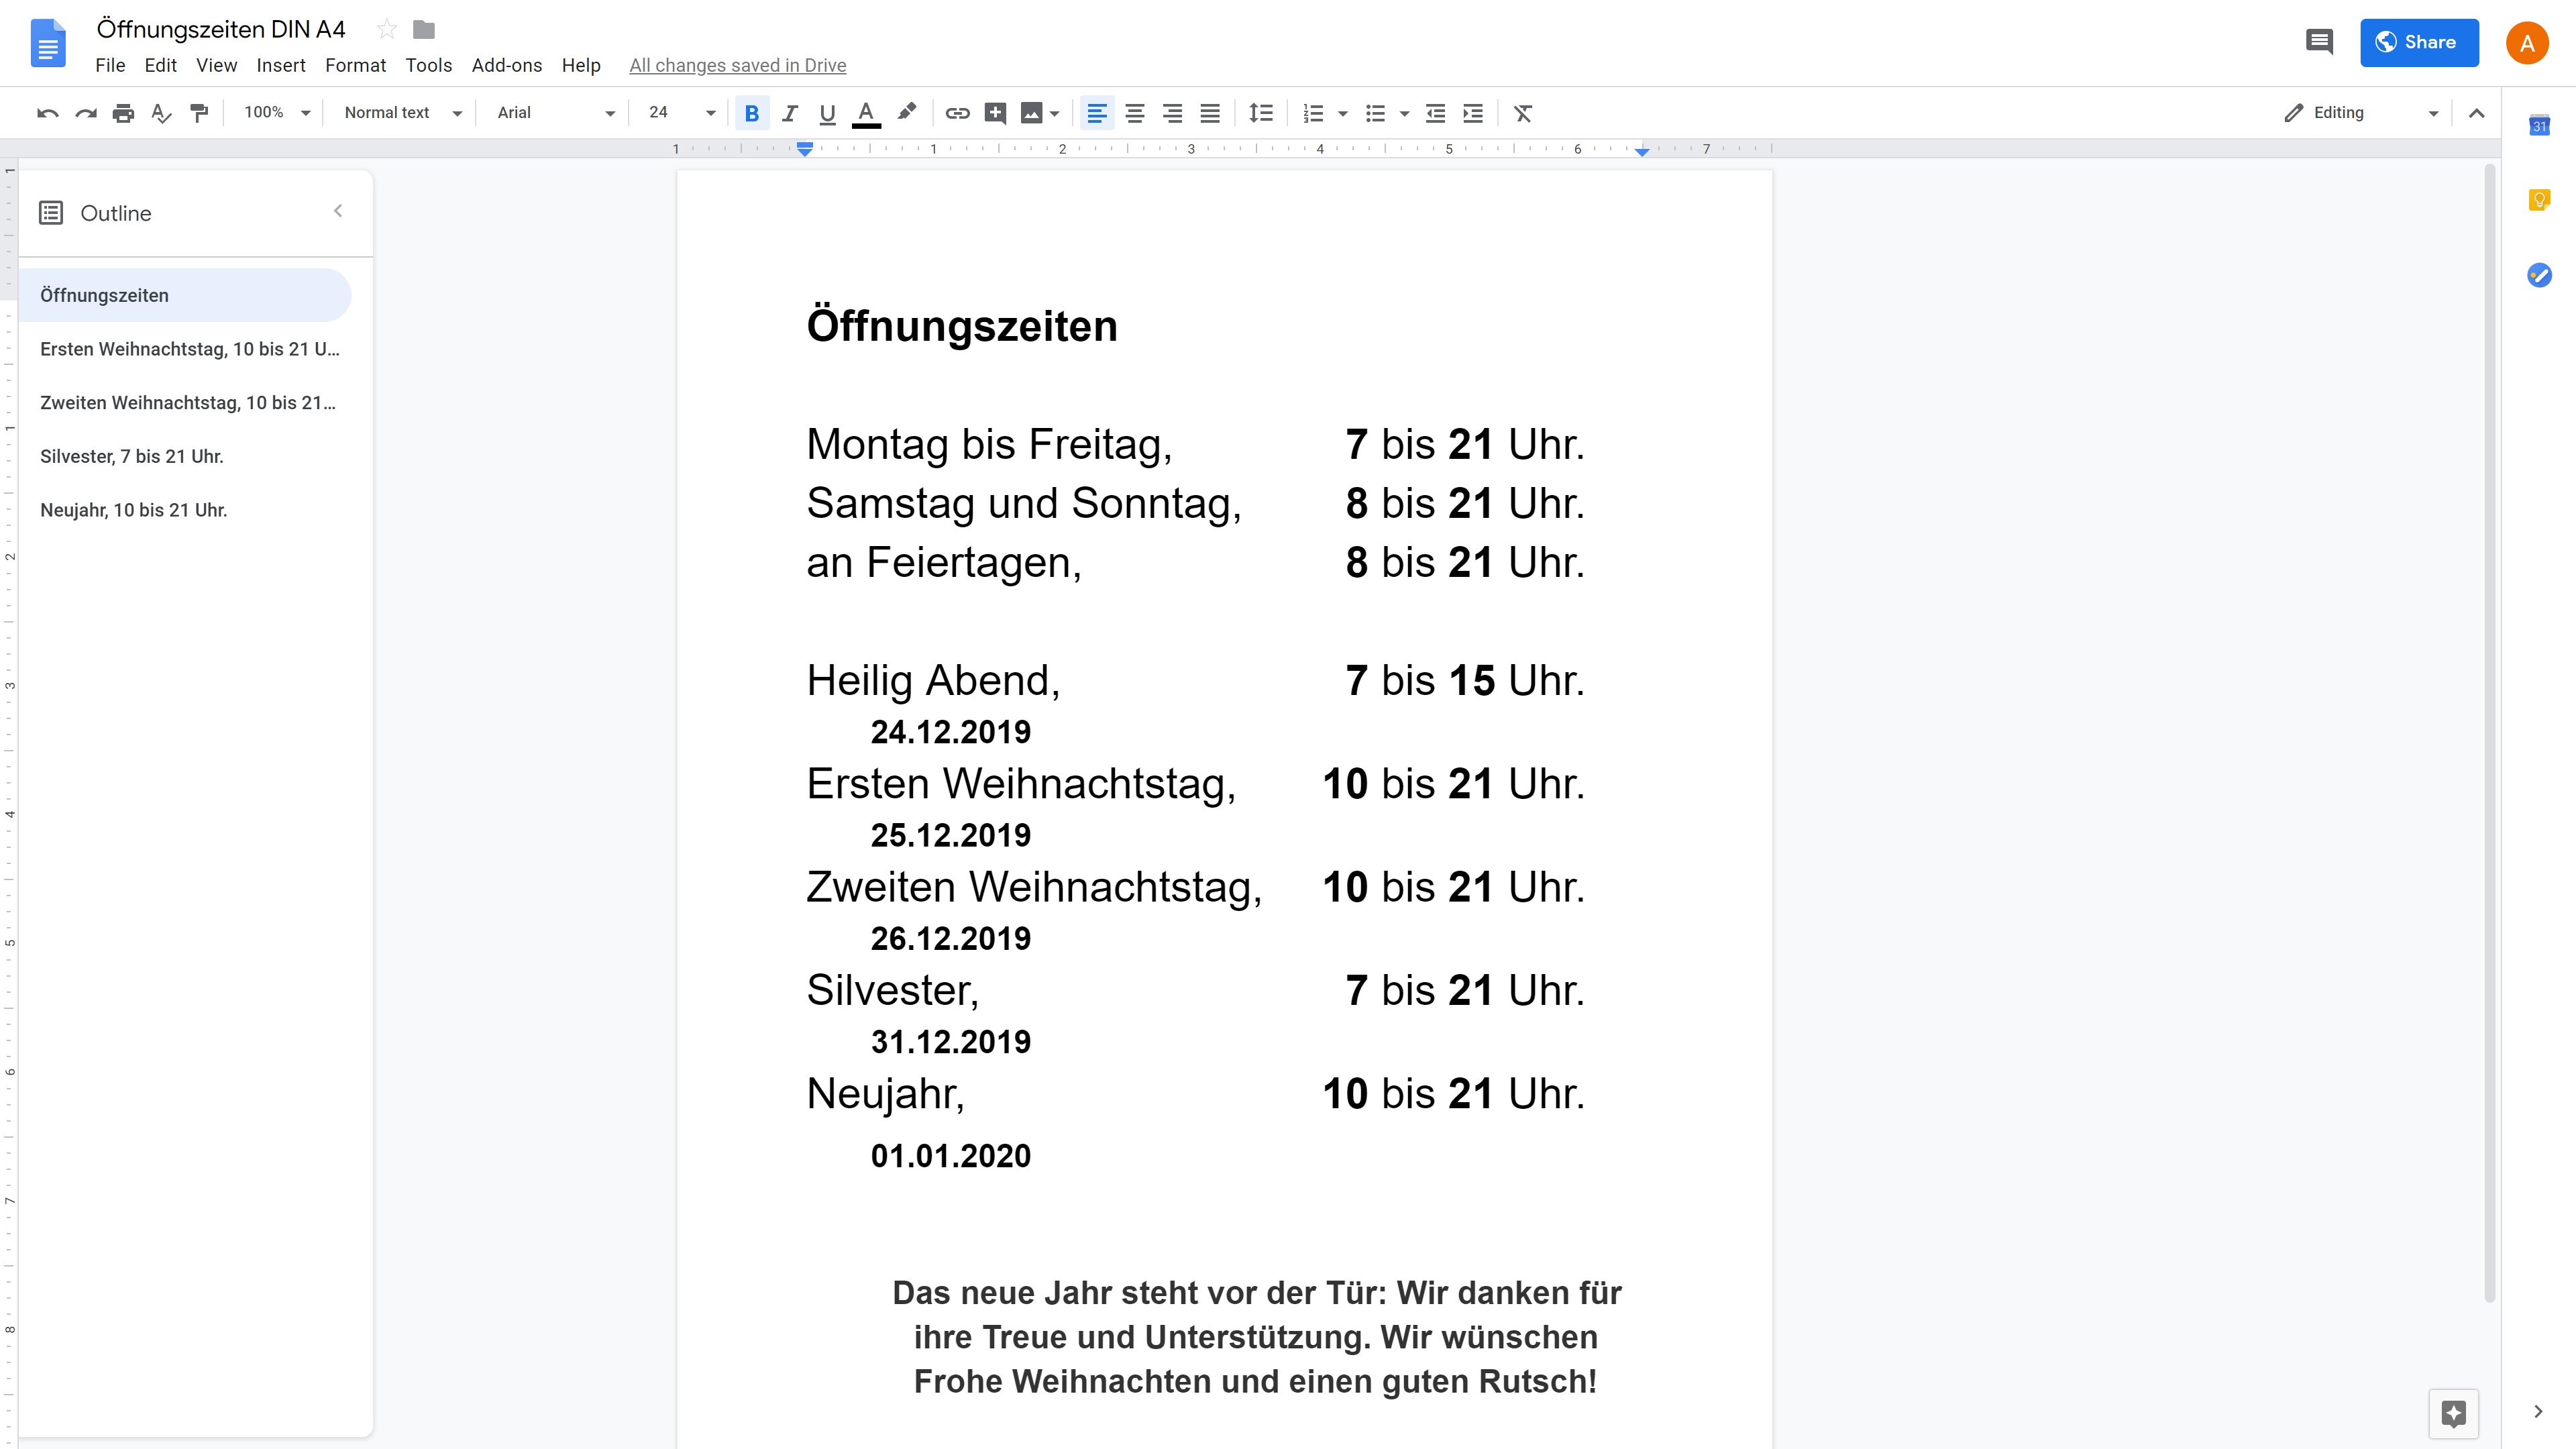The image size is (2576, 1449).
Task: Activate the paint format tool
Action: point(199,113)
